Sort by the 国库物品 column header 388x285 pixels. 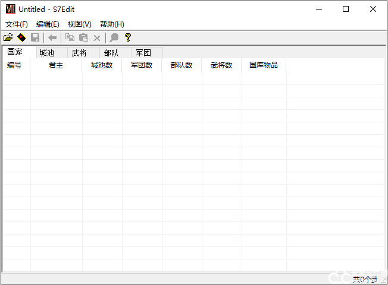tap(263, 65)
